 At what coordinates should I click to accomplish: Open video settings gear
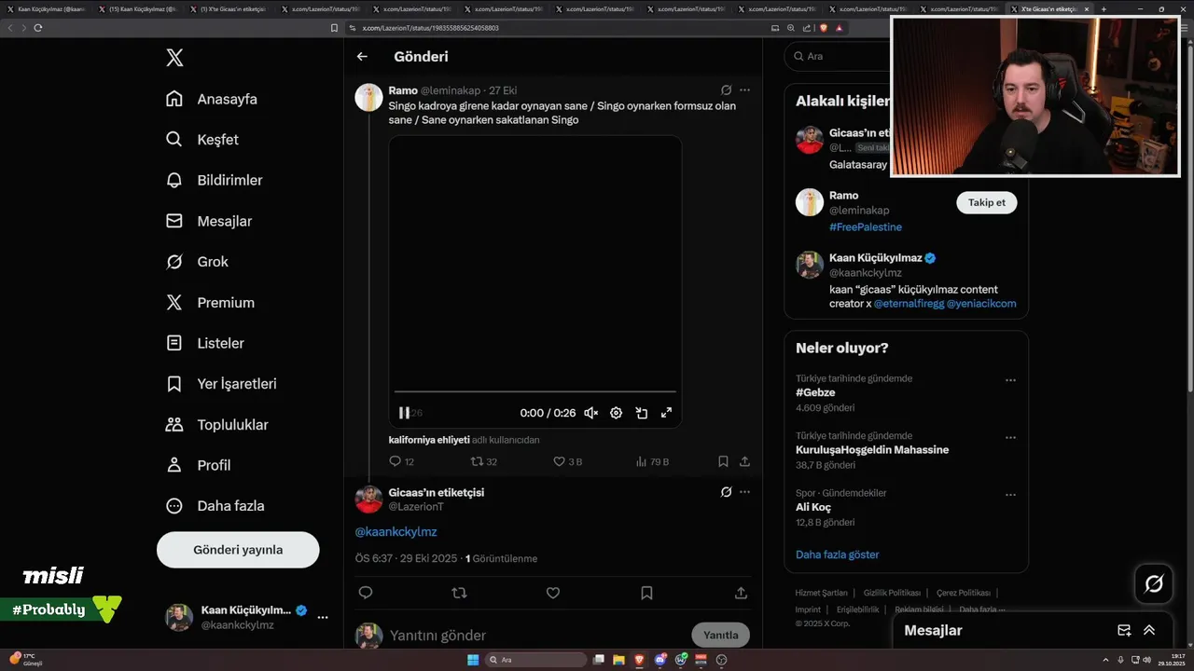coord(616,413)
